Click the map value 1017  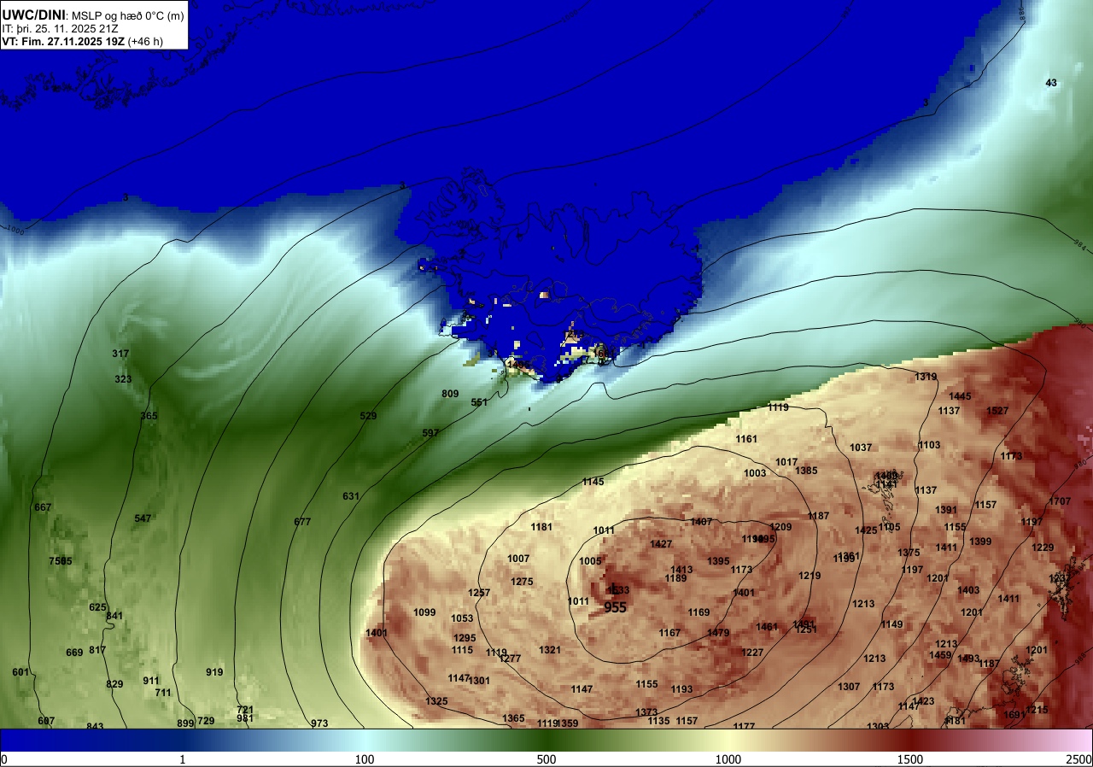(786, 462)
